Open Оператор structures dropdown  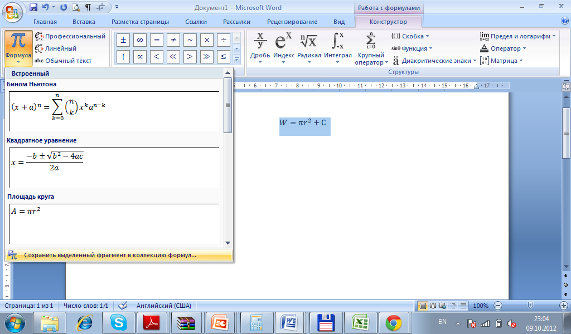[503, 48]
